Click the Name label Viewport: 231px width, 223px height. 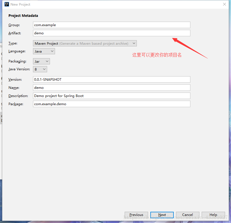14,88
